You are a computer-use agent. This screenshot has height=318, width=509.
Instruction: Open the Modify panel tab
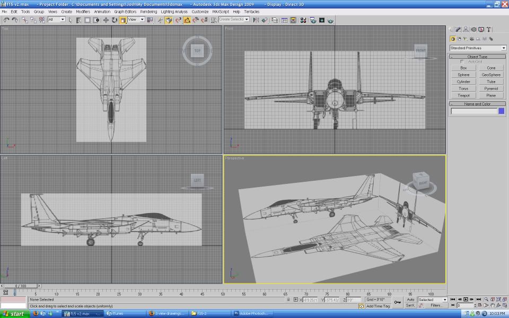click(x=458, y=30)
